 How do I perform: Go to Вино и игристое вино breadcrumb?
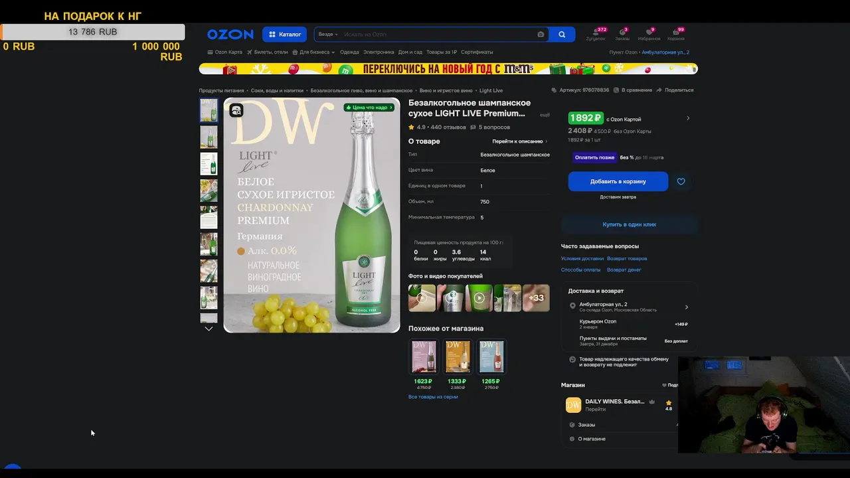pos(446,90)
